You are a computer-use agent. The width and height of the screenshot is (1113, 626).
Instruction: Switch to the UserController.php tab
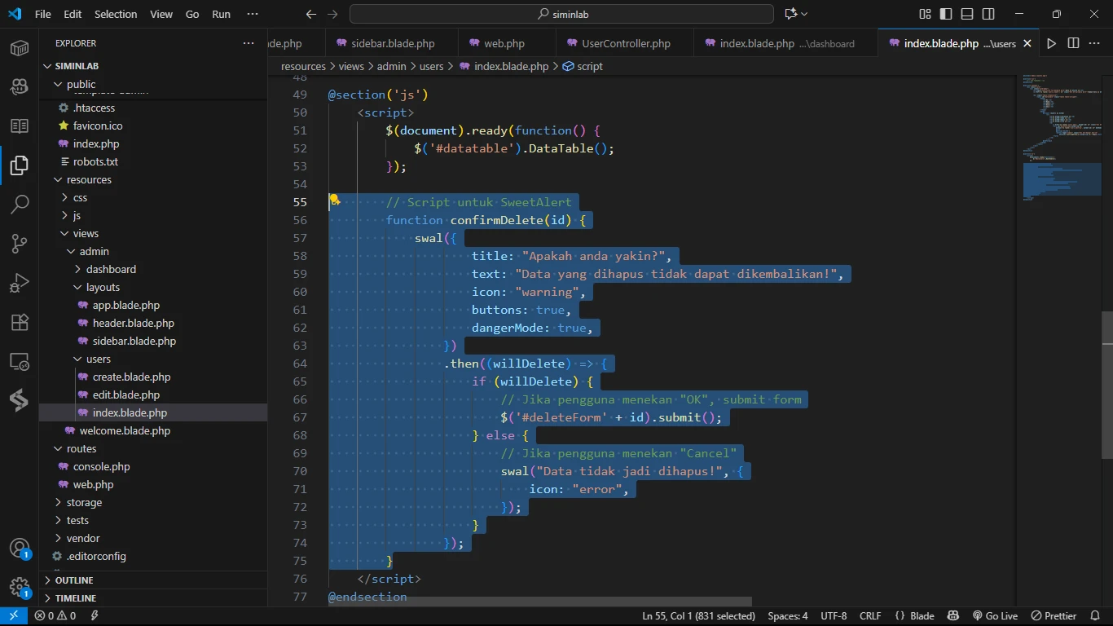click(x=626, y=43)
